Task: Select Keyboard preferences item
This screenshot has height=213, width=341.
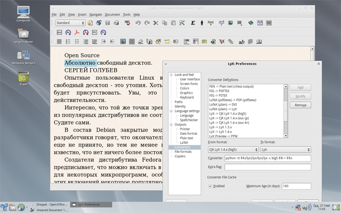Action: pyautogui.click(x=186, y=97)
